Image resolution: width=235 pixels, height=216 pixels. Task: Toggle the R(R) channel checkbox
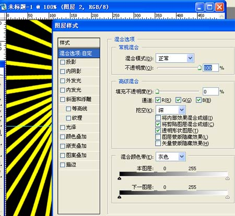tap(158, 100)
